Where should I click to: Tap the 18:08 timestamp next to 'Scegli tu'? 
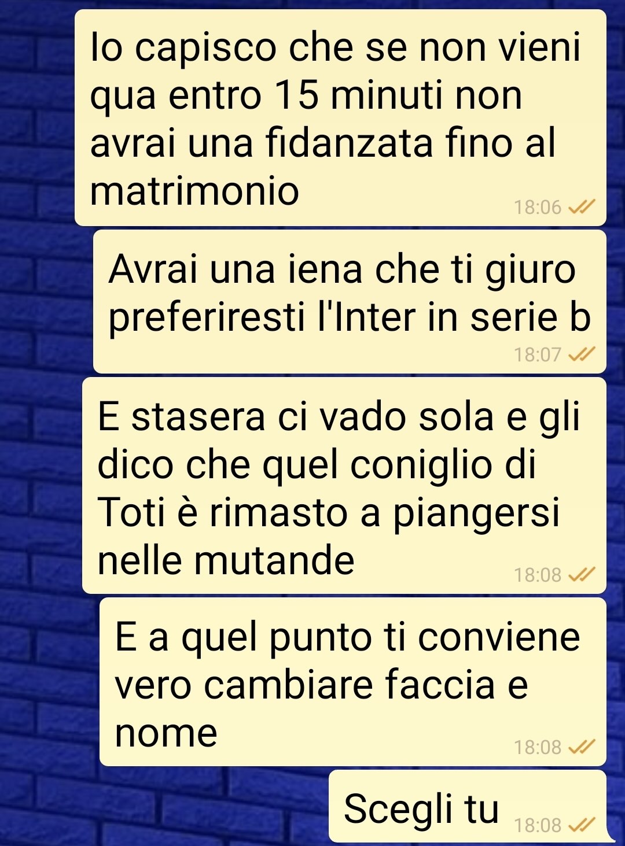[538, 825]
